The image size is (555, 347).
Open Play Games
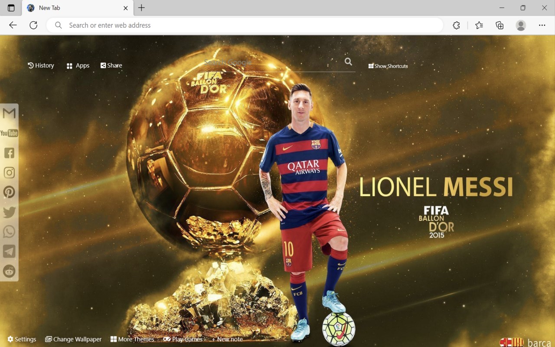[x=183, y=339]
